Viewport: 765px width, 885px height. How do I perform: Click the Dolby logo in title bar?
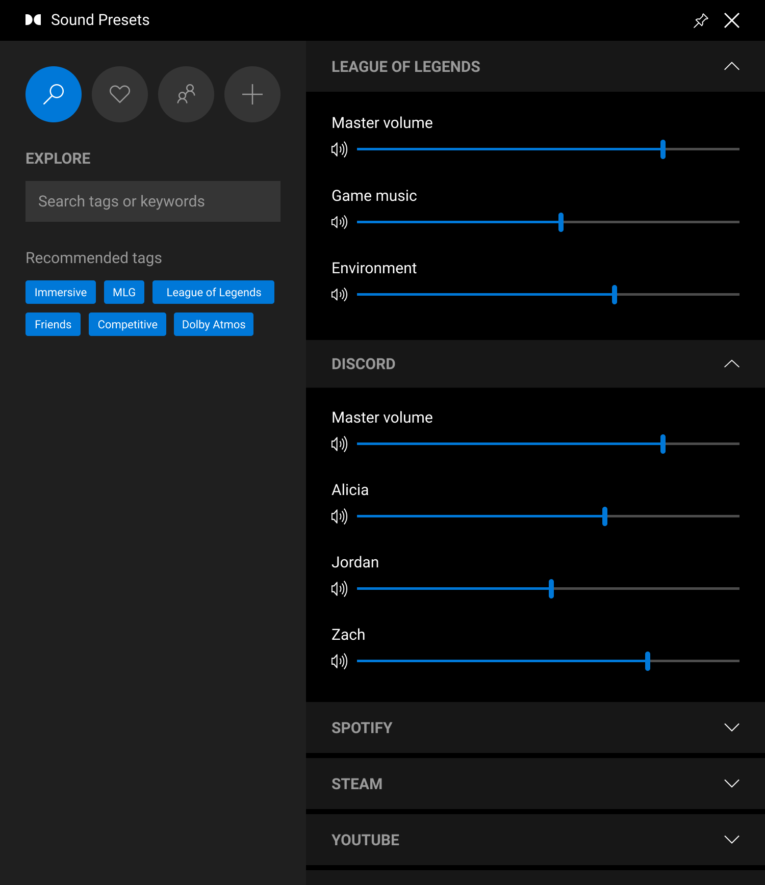click(33, 20)
